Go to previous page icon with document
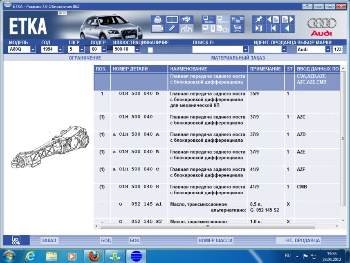This screenshot has width=350, height=263. point(273,19)
